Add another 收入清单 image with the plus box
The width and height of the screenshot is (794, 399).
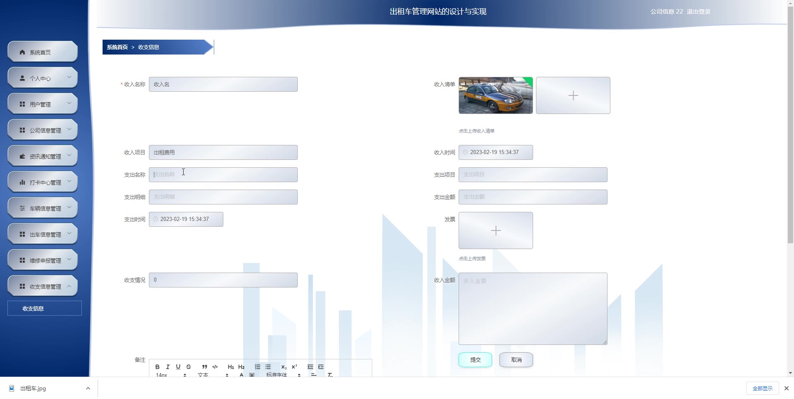click(573, 95)
